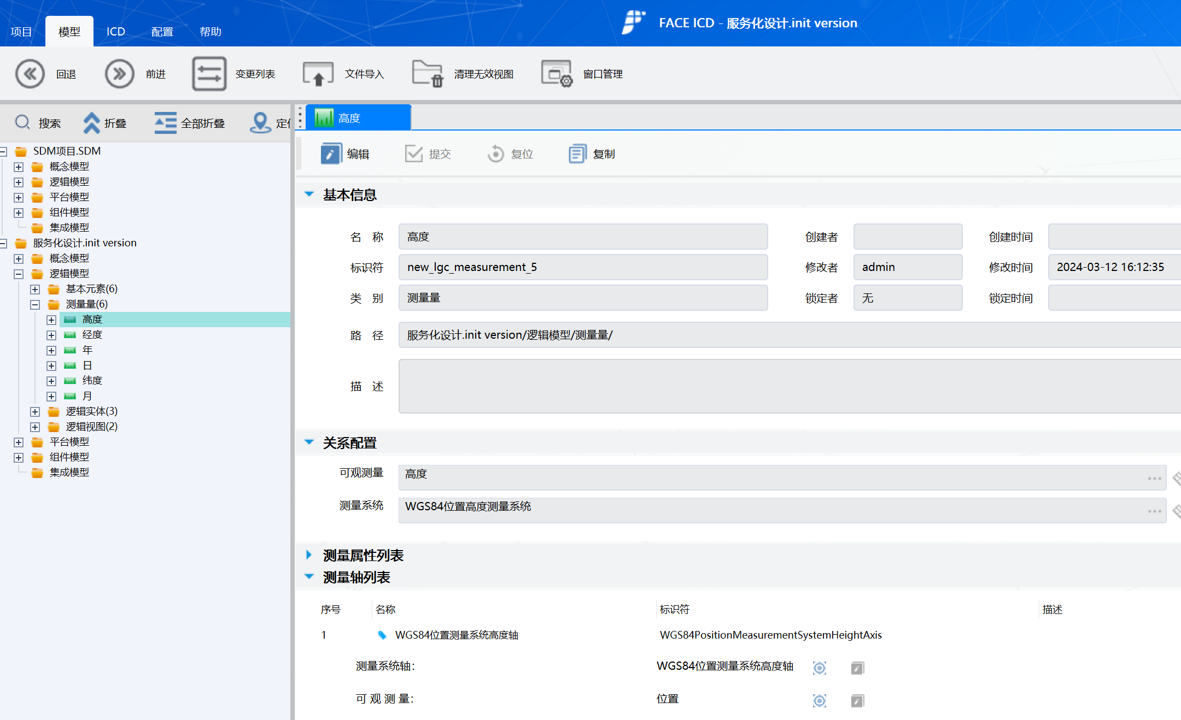Click the 全部折叠 text button
This screenshot has height=720, width=1181.
pyautogui.click(x=203, y=123)
